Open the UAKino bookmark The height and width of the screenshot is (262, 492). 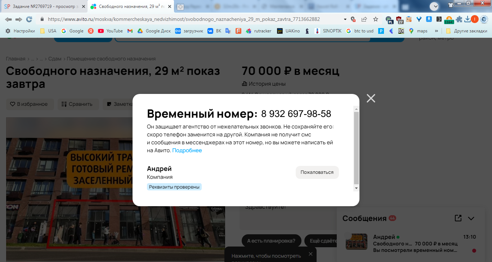click(288, 31)
